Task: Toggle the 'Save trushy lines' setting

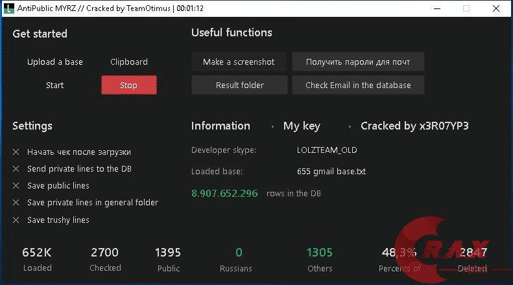Action: (x=16, y=220)
